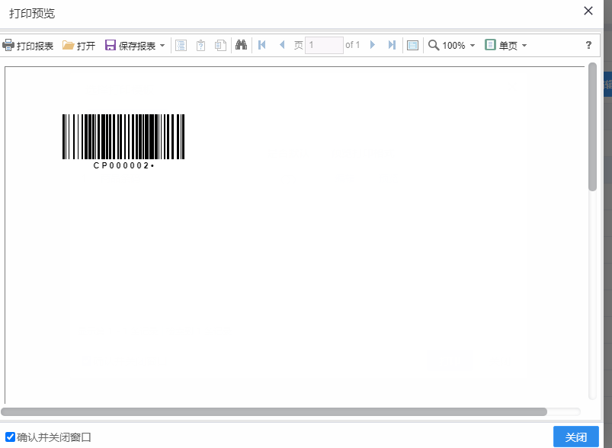Image resolution: width=612 pixels, height=448 pixels.
Task: Toggle the bookmarks panel icon
Action: tap(181, 45)
